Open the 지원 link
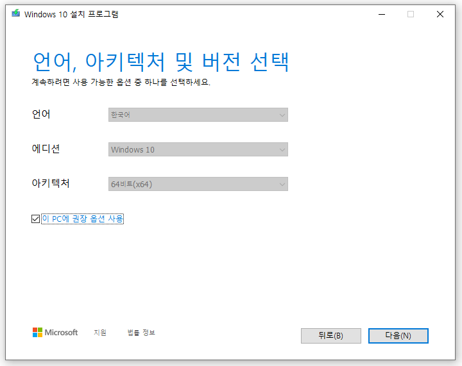462x366 pixels. pyautogui.click(x=100, y=333)
